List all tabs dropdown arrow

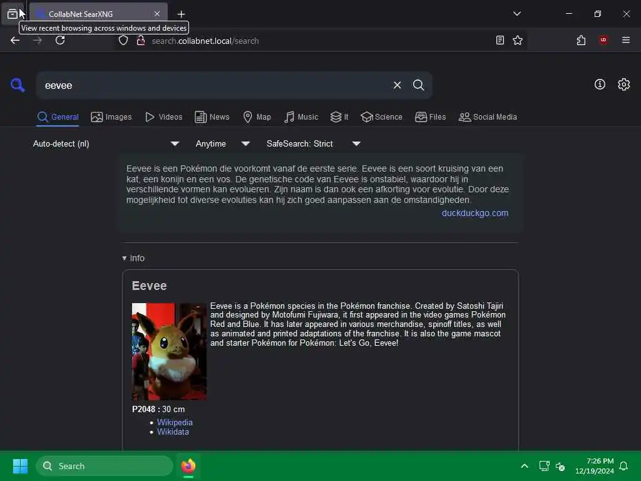click(x=516, y=14)
